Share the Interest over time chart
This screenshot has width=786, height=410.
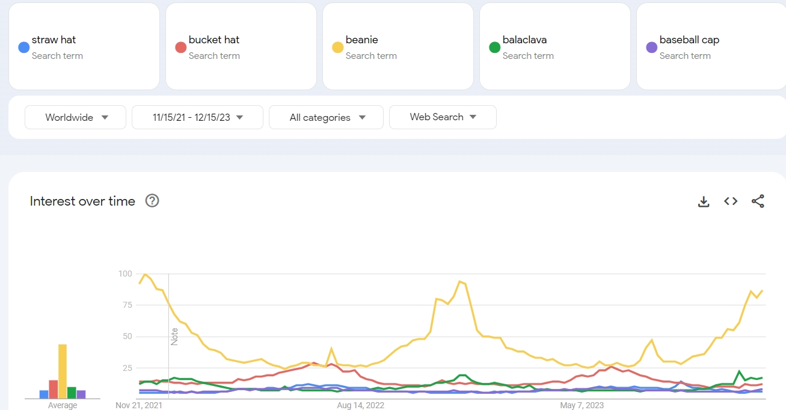click(x=758, y=201)
